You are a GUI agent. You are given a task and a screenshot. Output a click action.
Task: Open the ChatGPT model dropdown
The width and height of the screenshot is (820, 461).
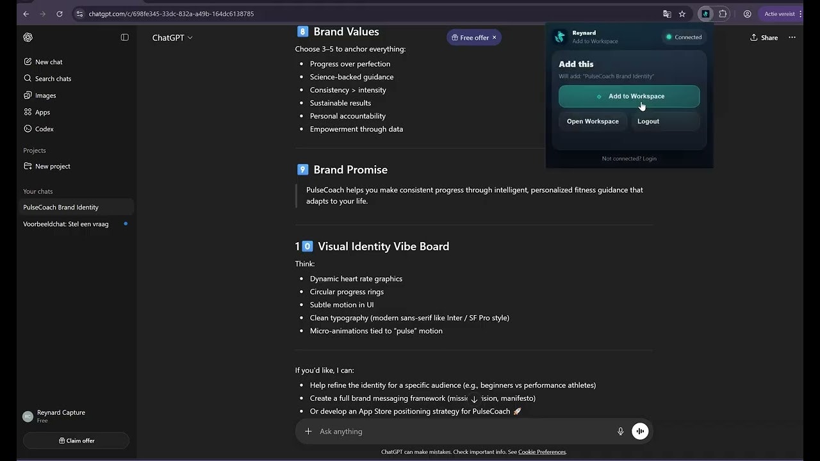[x=172, y=38]
